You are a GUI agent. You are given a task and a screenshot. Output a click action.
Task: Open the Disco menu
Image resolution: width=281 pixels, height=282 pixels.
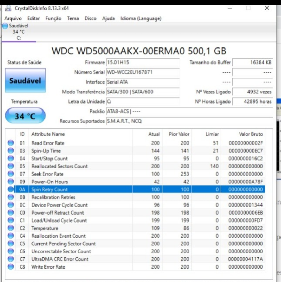pyautogui.click(x=90, y=18)
